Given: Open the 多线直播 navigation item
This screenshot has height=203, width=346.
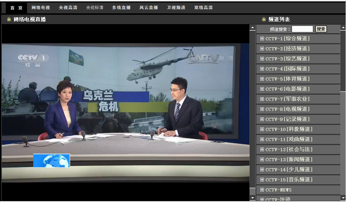Looking at the screenshot, I should point(121,8).
